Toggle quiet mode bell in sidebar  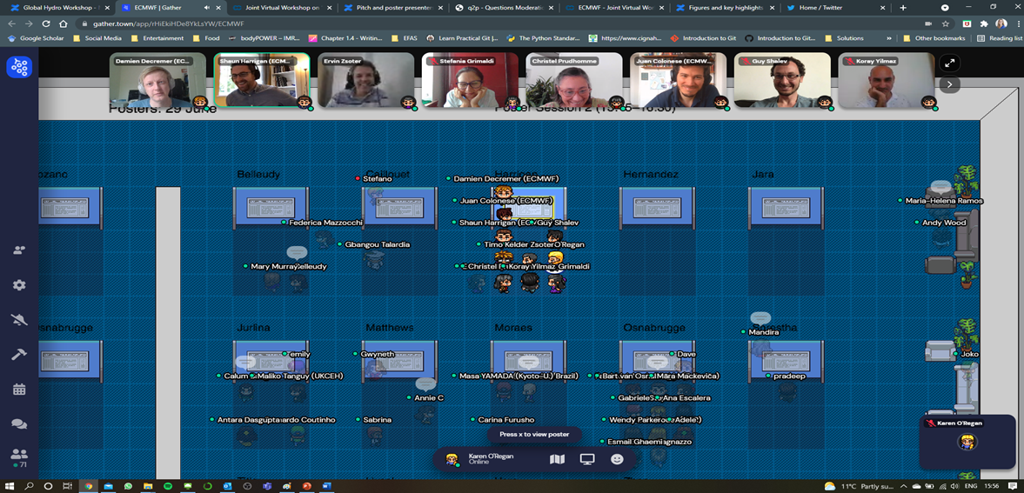pos(19,320)
